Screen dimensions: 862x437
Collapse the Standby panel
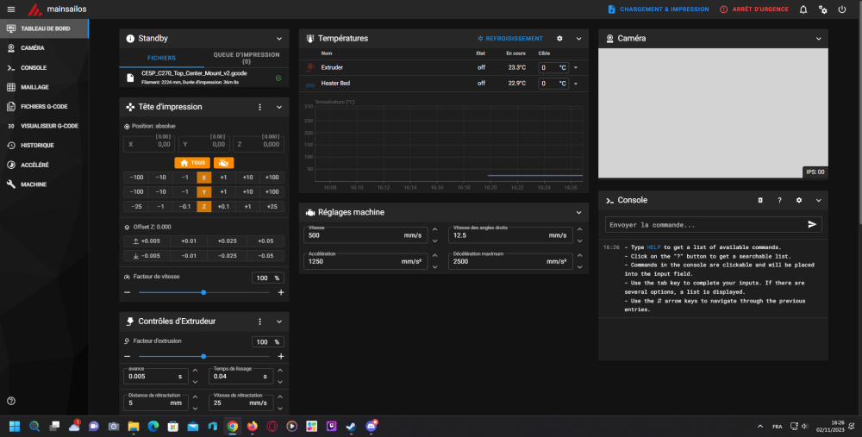tap(279, 39)
